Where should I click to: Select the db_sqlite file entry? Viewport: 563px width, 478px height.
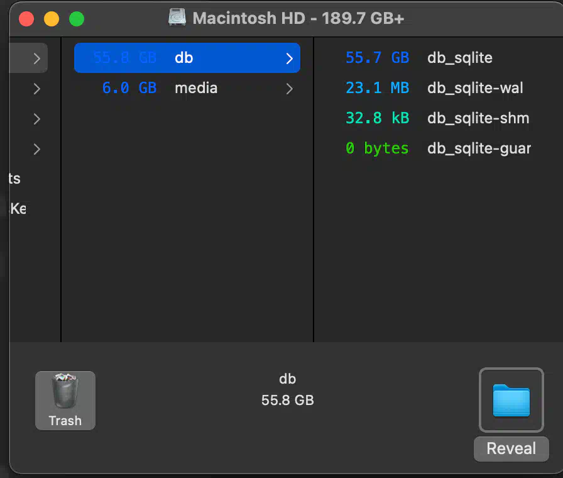[459, 58]
